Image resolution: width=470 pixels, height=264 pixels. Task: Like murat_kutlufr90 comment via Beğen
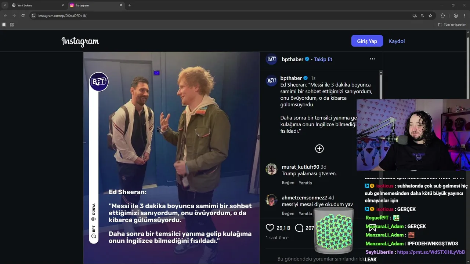pos(288,183)
